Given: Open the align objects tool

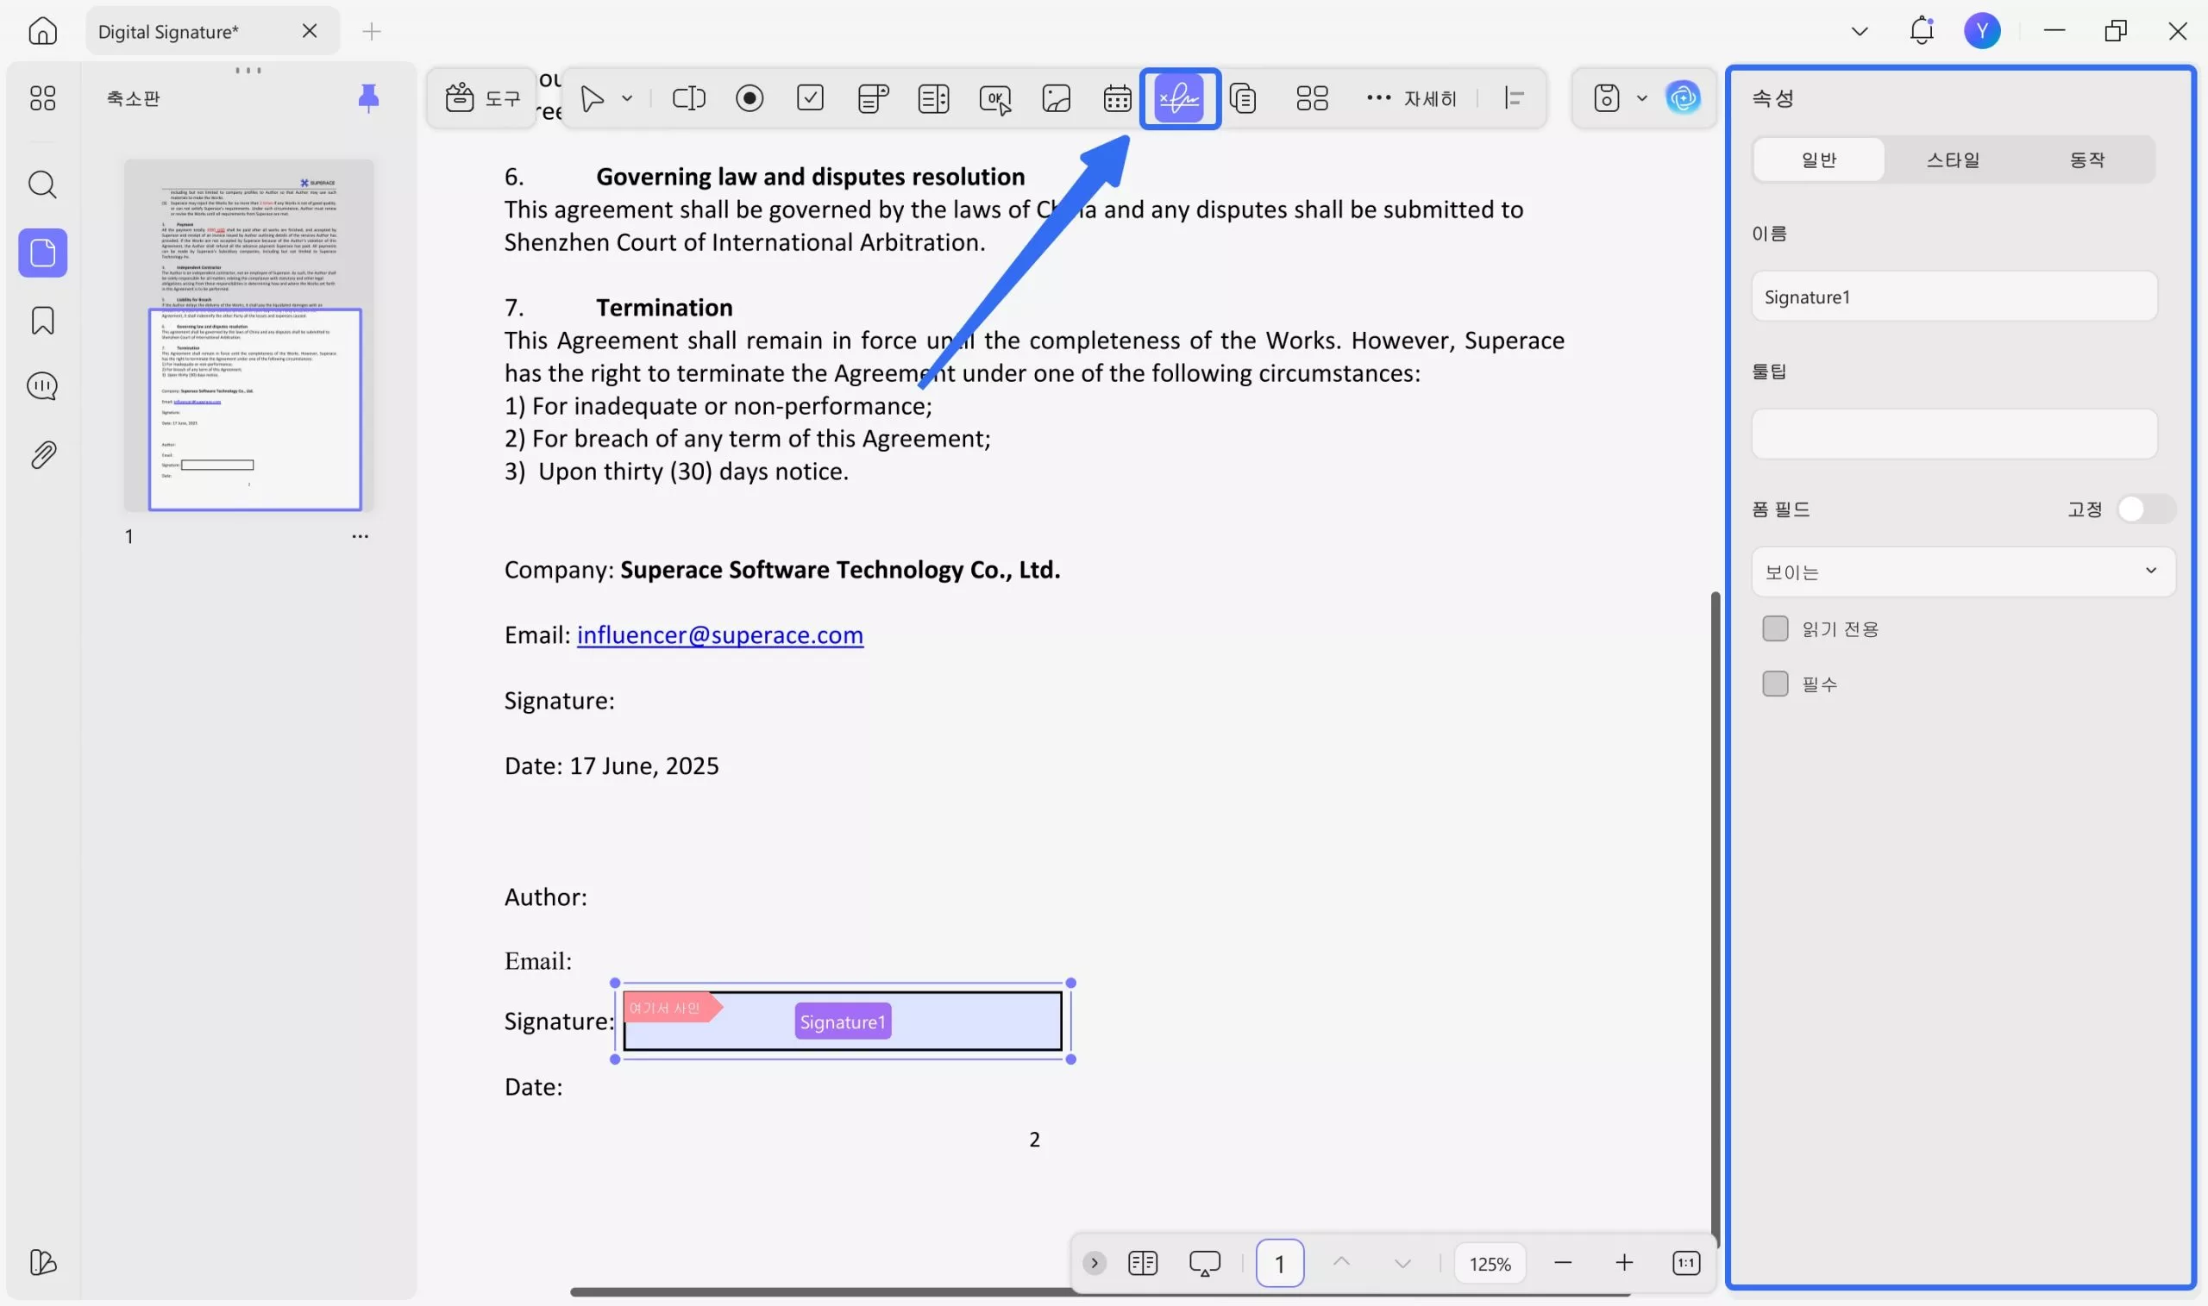Looking at the screenshot, I should point(1515,97).
